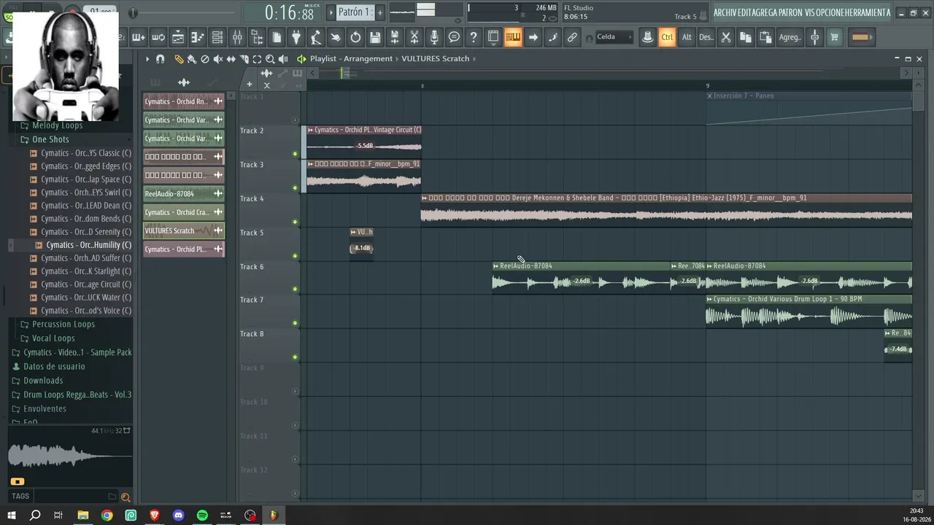This screenshot has height=525, width=934.
Task: Click the add pattern plus button
Action: (379, 12)
